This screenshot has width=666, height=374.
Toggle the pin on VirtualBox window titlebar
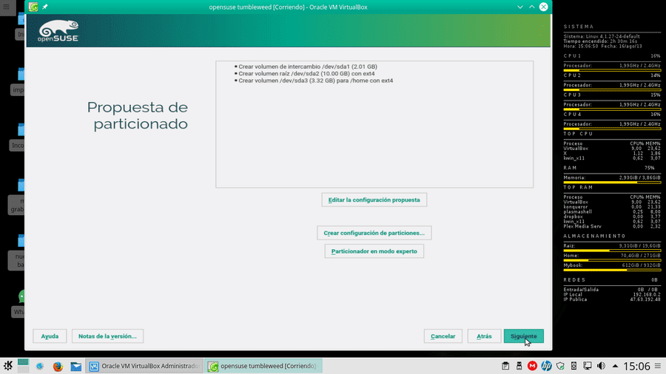[x=45, y=7]
